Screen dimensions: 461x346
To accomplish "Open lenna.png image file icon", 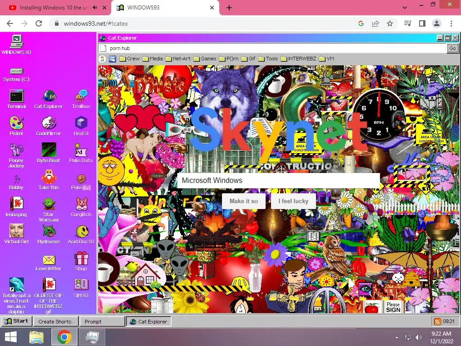I will pyautogui.click(x=16, y=207).
